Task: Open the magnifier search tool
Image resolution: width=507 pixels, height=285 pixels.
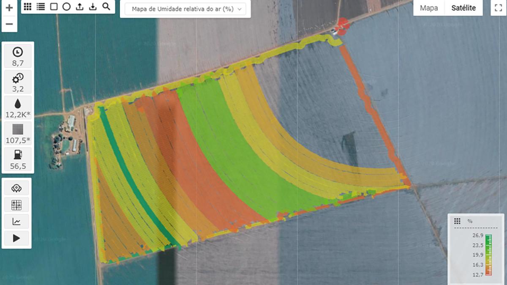Action: pos(106,7)
